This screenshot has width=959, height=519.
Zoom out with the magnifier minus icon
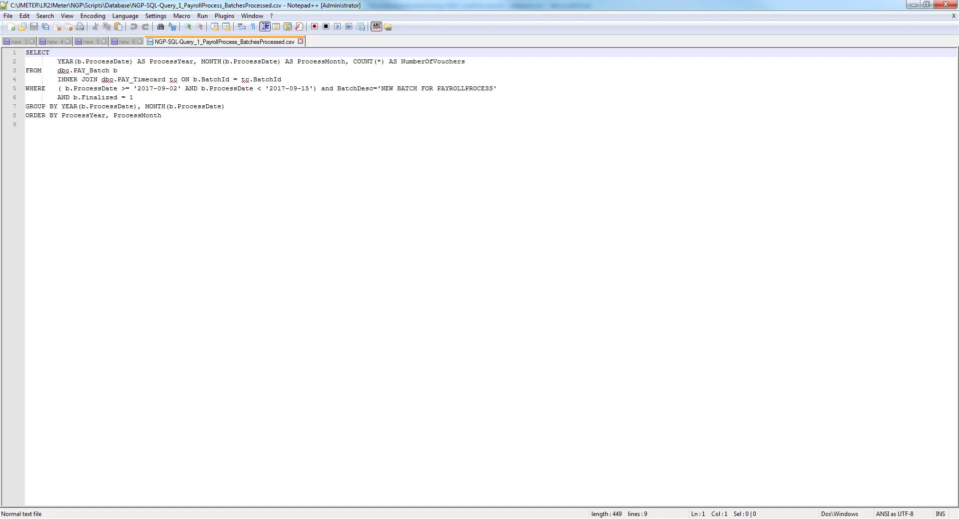coord(199,27)
